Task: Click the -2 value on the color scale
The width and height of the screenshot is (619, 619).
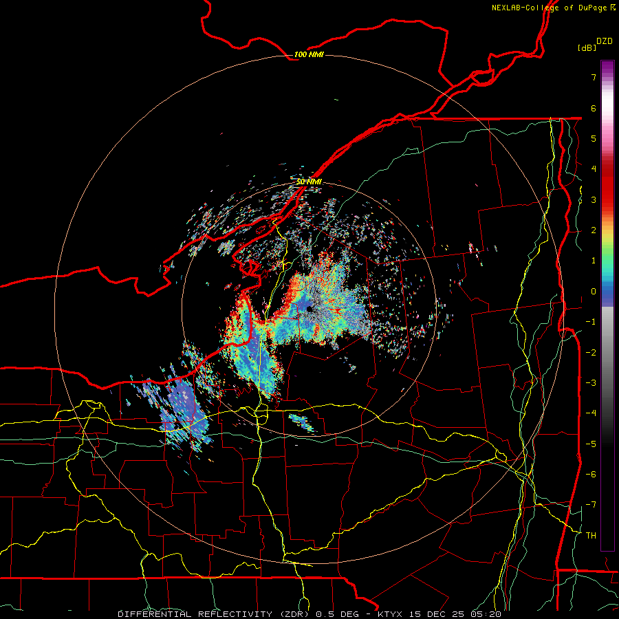Action: pyautogui.click(x=591, y=352)
